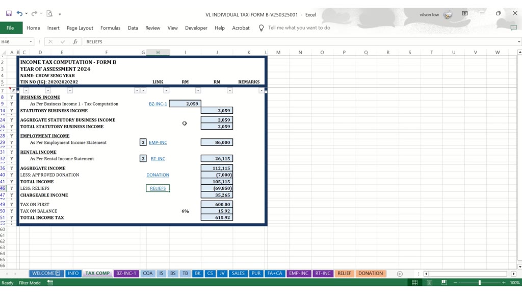Click the Insert Function fx icon
This screenshot has height=294, width=522.
point(75,42)
